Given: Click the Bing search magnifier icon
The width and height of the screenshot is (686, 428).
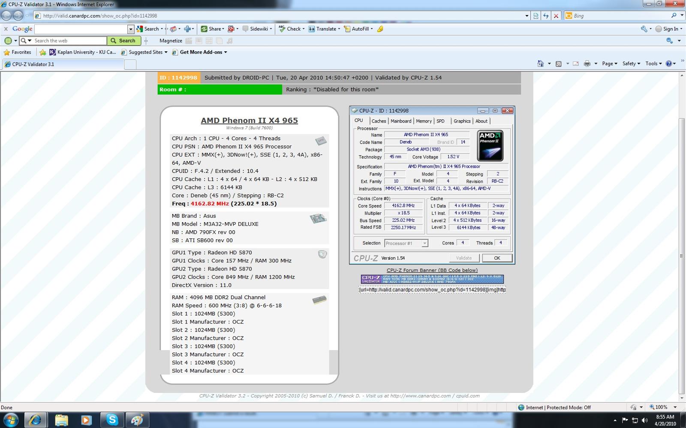Looking at the screenshot, I should point(674,15).
